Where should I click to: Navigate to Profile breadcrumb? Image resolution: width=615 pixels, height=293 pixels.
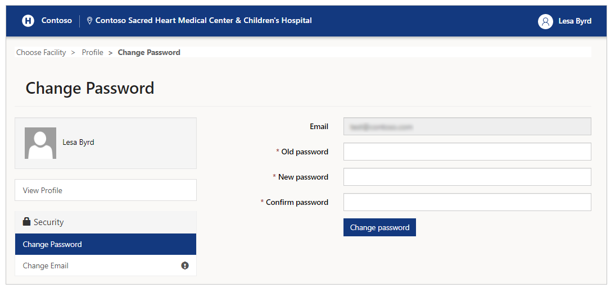click(x=93, y=53)
